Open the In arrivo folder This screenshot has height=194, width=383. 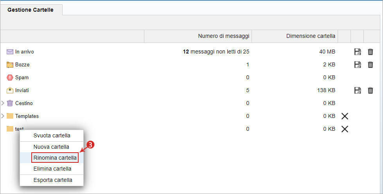(x=24, y=52)
